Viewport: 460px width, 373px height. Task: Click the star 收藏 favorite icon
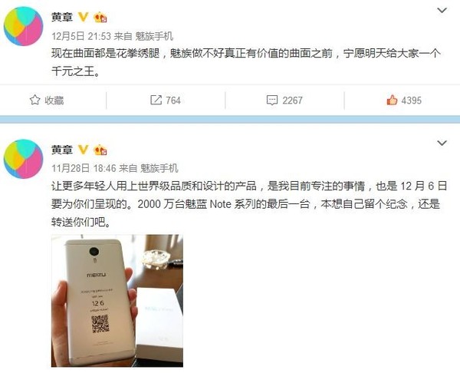click(35, 100)
